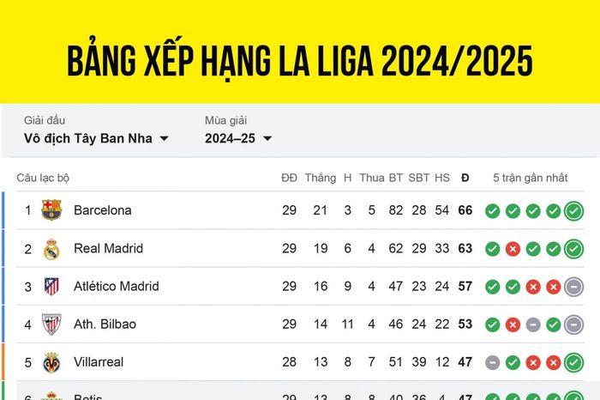Open the Vô địch Tây Ban Nha dropdown
The image size is (600, 400).
tap(96, 138)
